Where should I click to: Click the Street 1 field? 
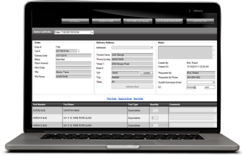(132, 64)
